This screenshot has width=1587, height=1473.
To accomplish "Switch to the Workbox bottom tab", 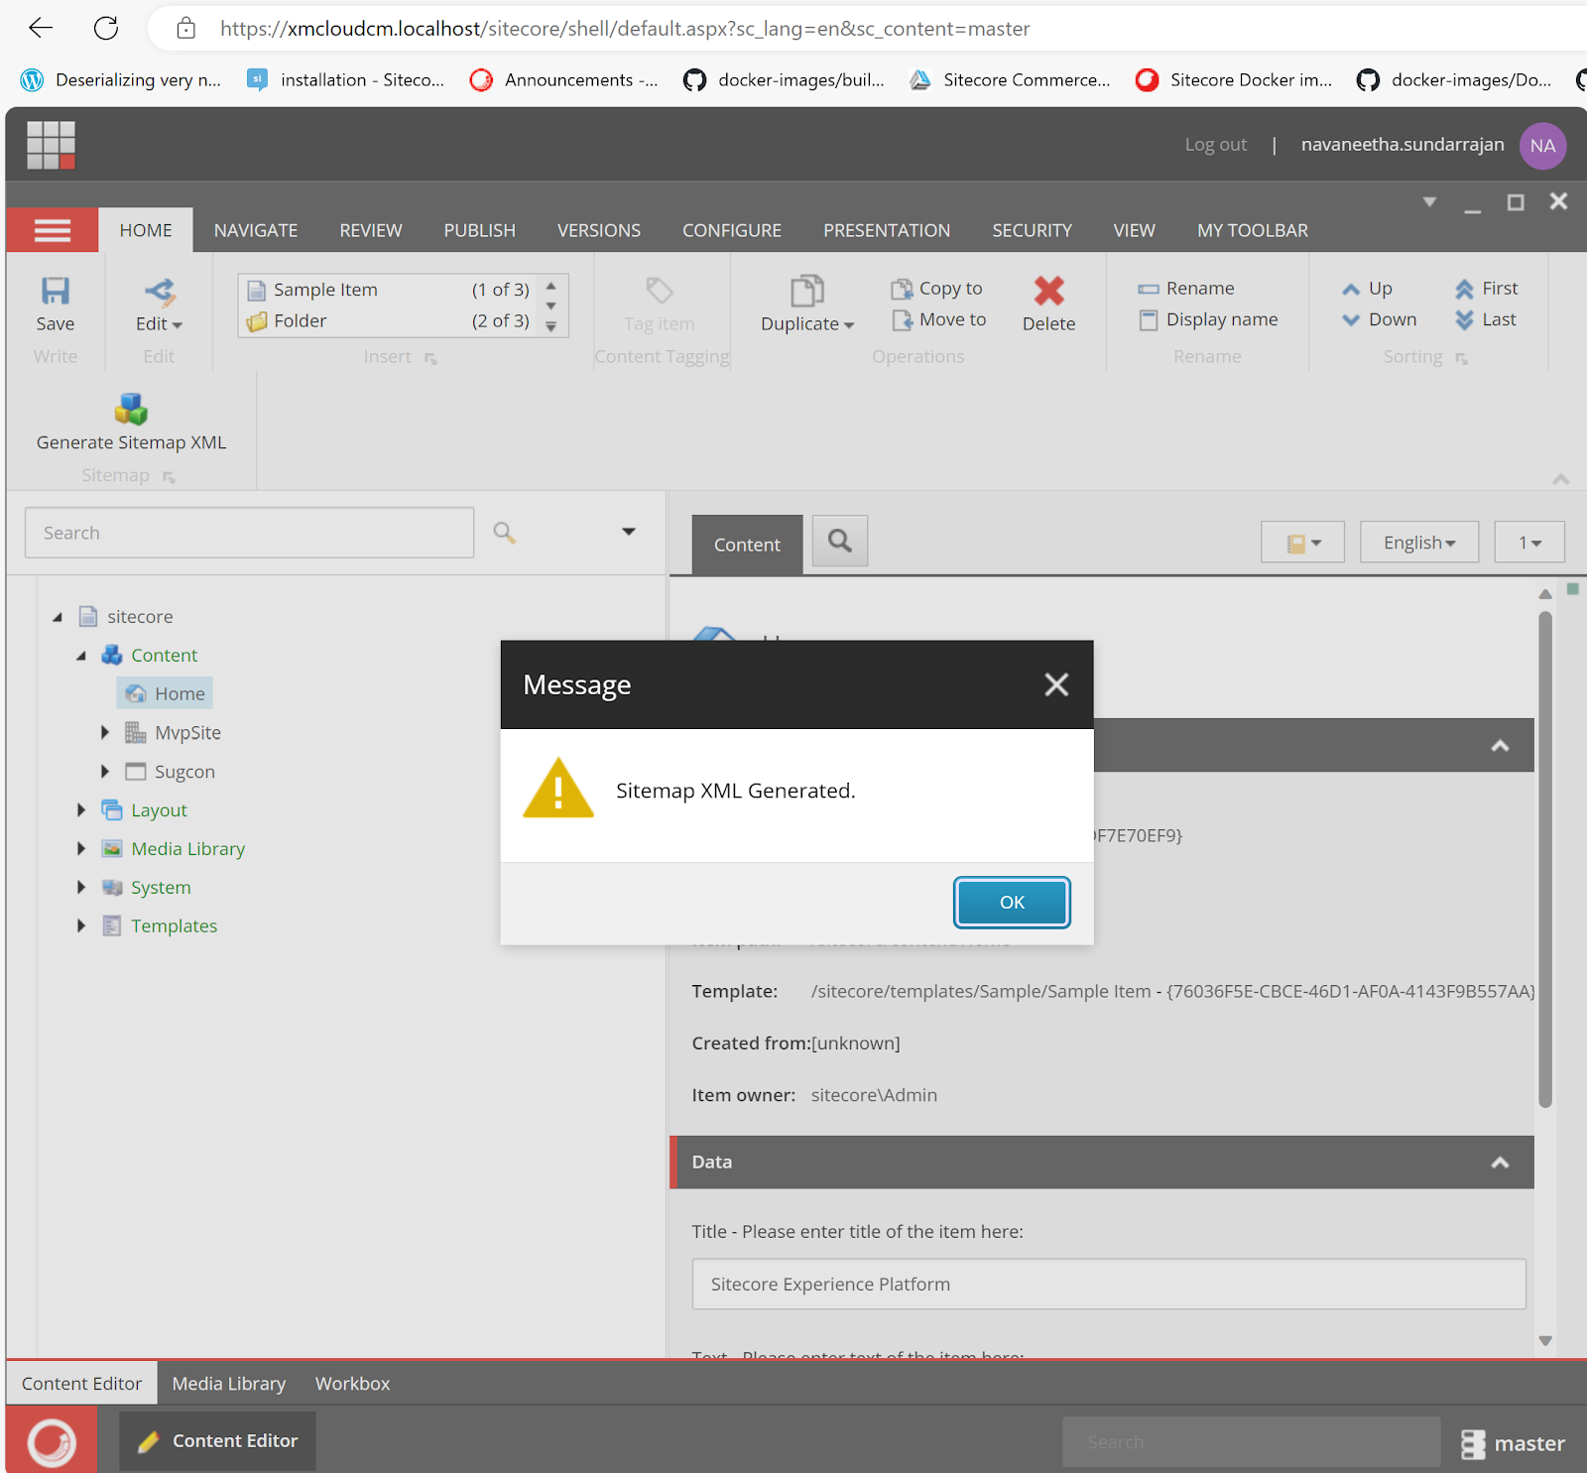I will click(352, 1384).
